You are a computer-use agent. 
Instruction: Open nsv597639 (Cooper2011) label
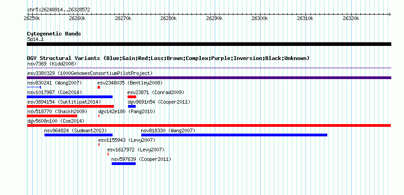[141, 159]
